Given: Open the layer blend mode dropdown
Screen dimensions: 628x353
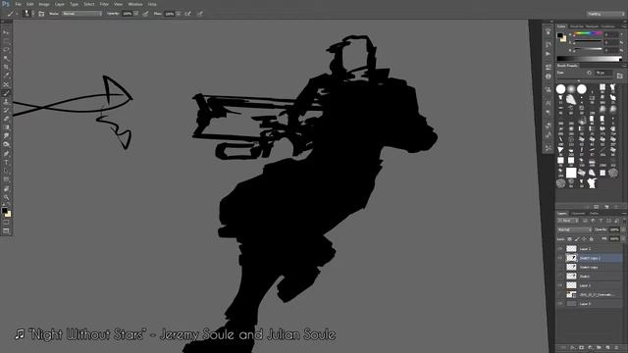Looking at the screenshot, I should point(575,229).
